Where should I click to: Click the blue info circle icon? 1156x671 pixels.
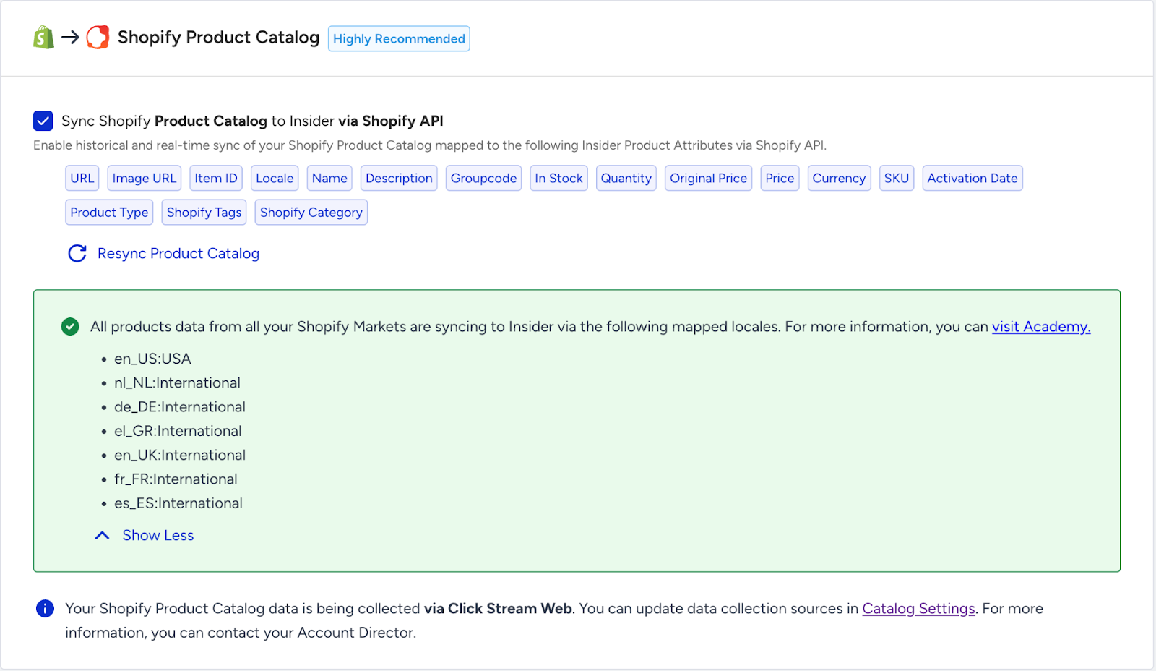pyautogui.click(x=45, y=609)
